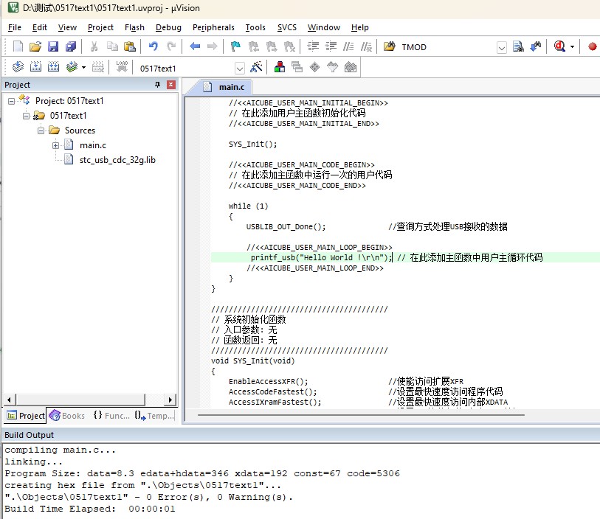Click the TMOD search text field
600x519 pixels.
[x=448, y=47]
